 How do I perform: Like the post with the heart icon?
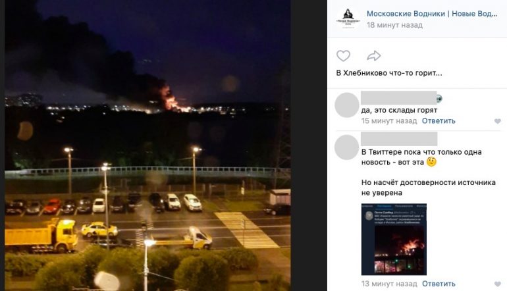point(343,56)
